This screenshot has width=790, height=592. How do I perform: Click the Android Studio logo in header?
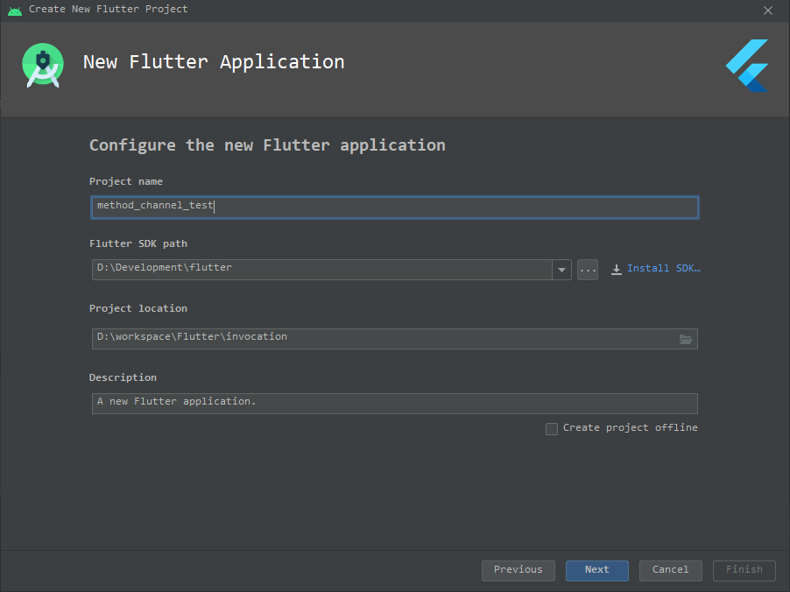43,65
